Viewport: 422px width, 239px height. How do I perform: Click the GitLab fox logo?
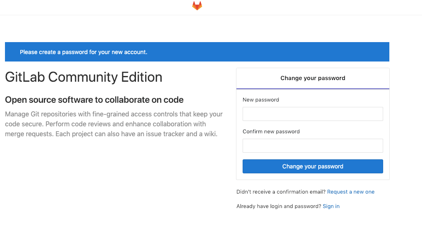[197, 6]
